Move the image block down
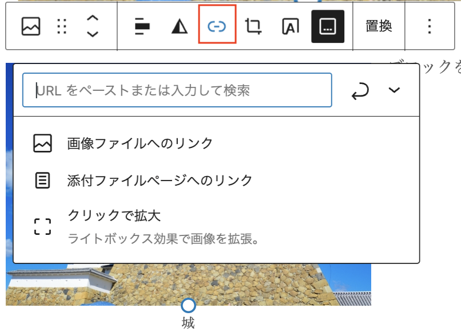This screenshot has width=461, height=336. coord(93,34)
